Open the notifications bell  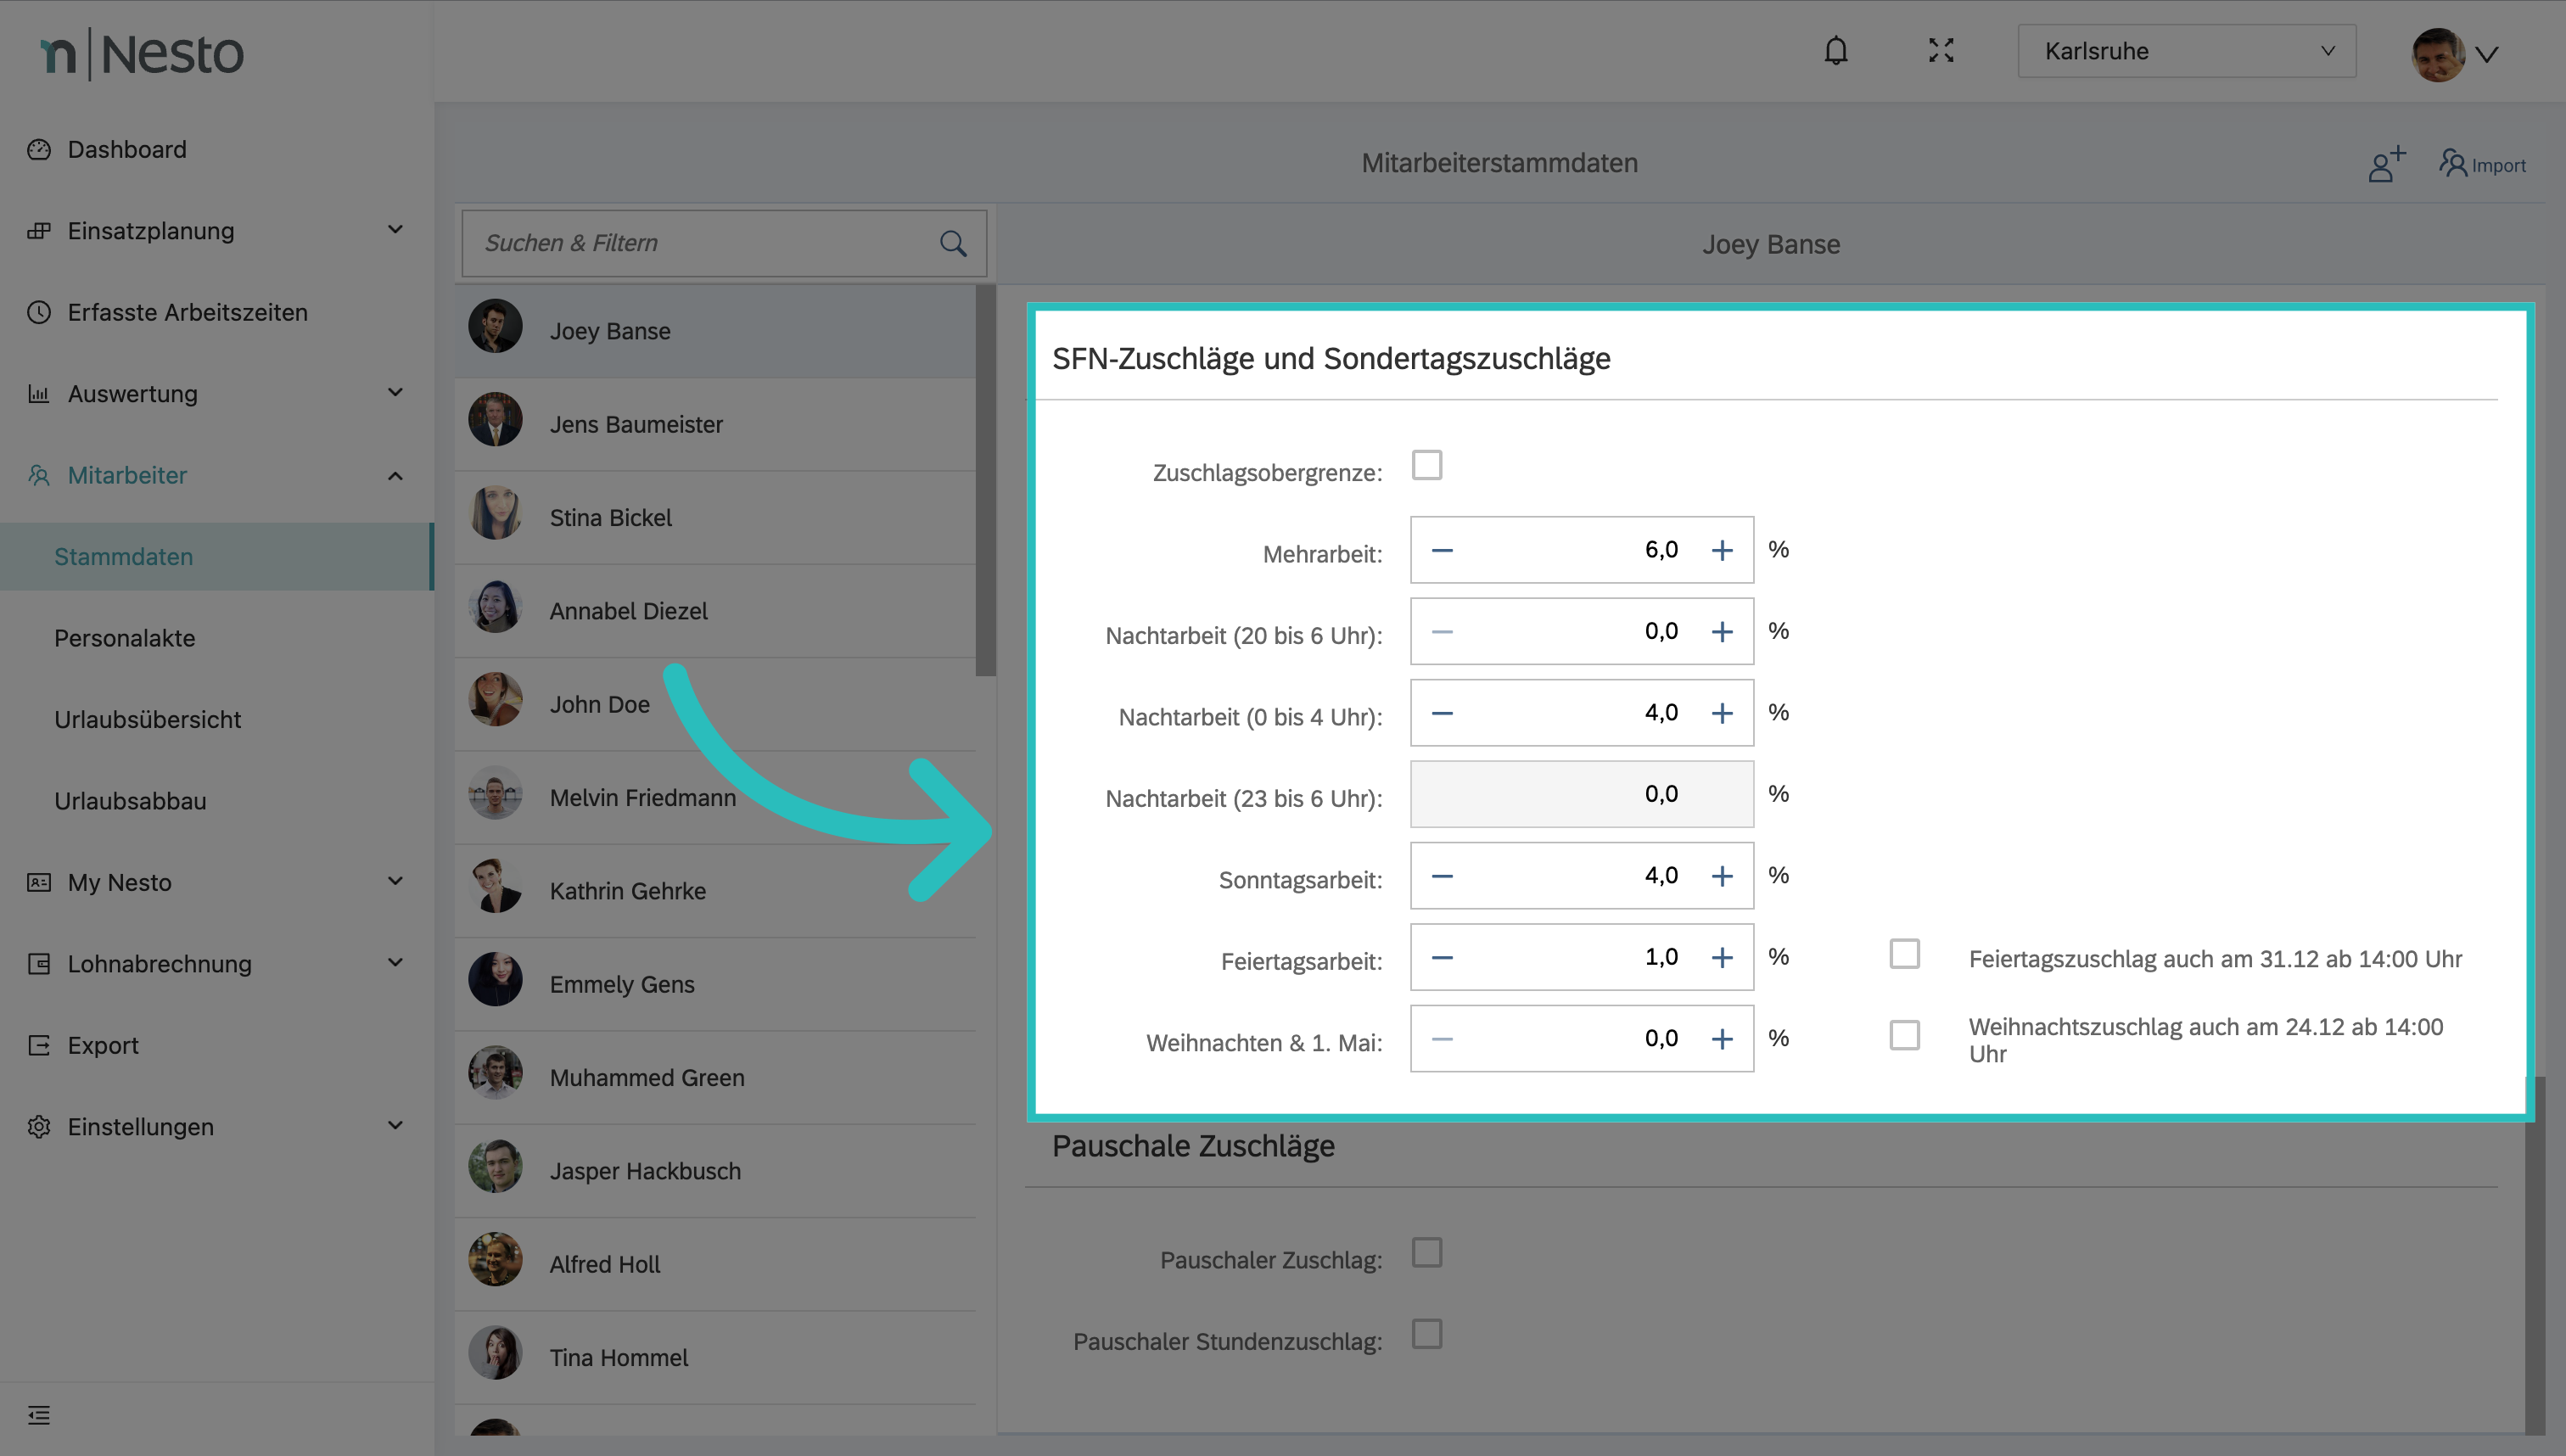(x=1835, y=51)
